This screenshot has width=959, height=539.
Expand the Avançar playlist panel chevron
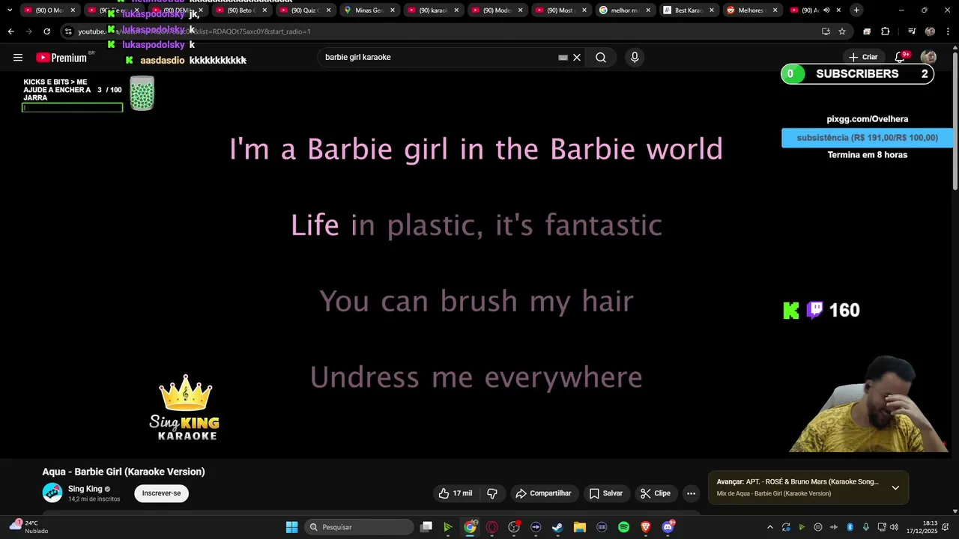895,487
